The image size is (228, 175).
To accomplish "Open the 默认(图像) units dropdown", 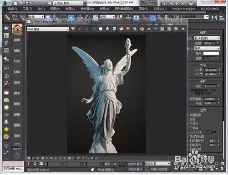I will point(207,38).
